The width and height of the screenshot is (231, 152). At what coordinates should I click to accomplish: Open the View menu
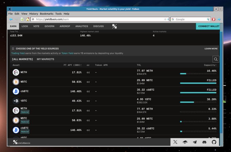24,14
